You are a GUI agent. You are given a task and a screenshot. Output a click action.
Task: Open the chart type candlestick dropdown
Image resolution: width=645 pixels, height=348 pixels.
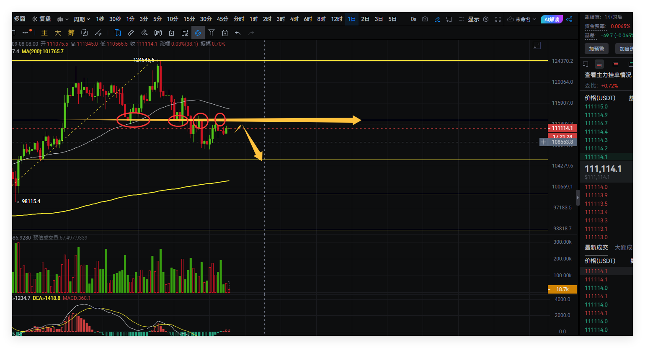pos(63,19)
